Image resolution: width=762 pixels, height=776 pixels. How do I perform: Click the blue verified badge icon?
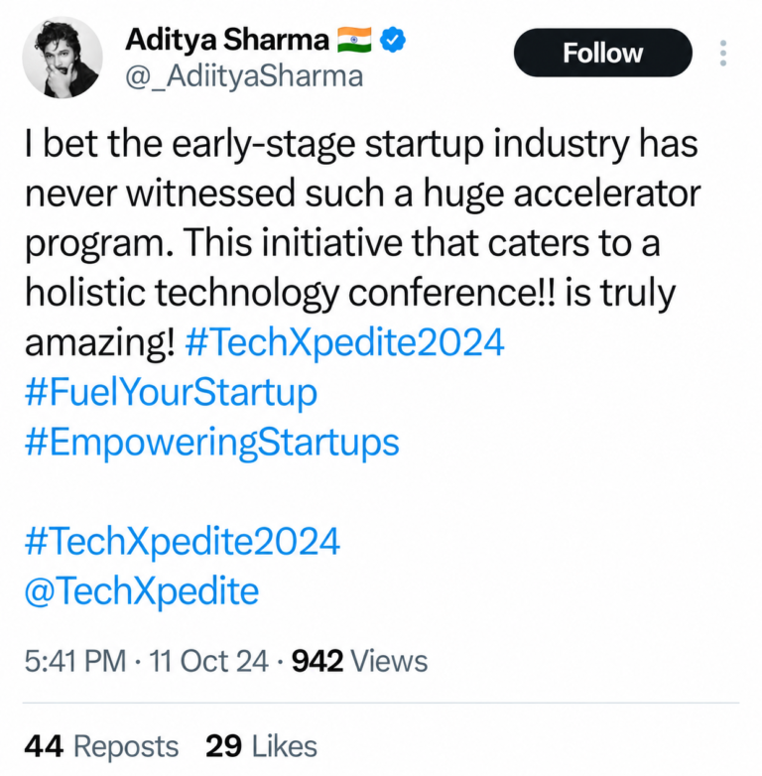[x=393, y=40]
